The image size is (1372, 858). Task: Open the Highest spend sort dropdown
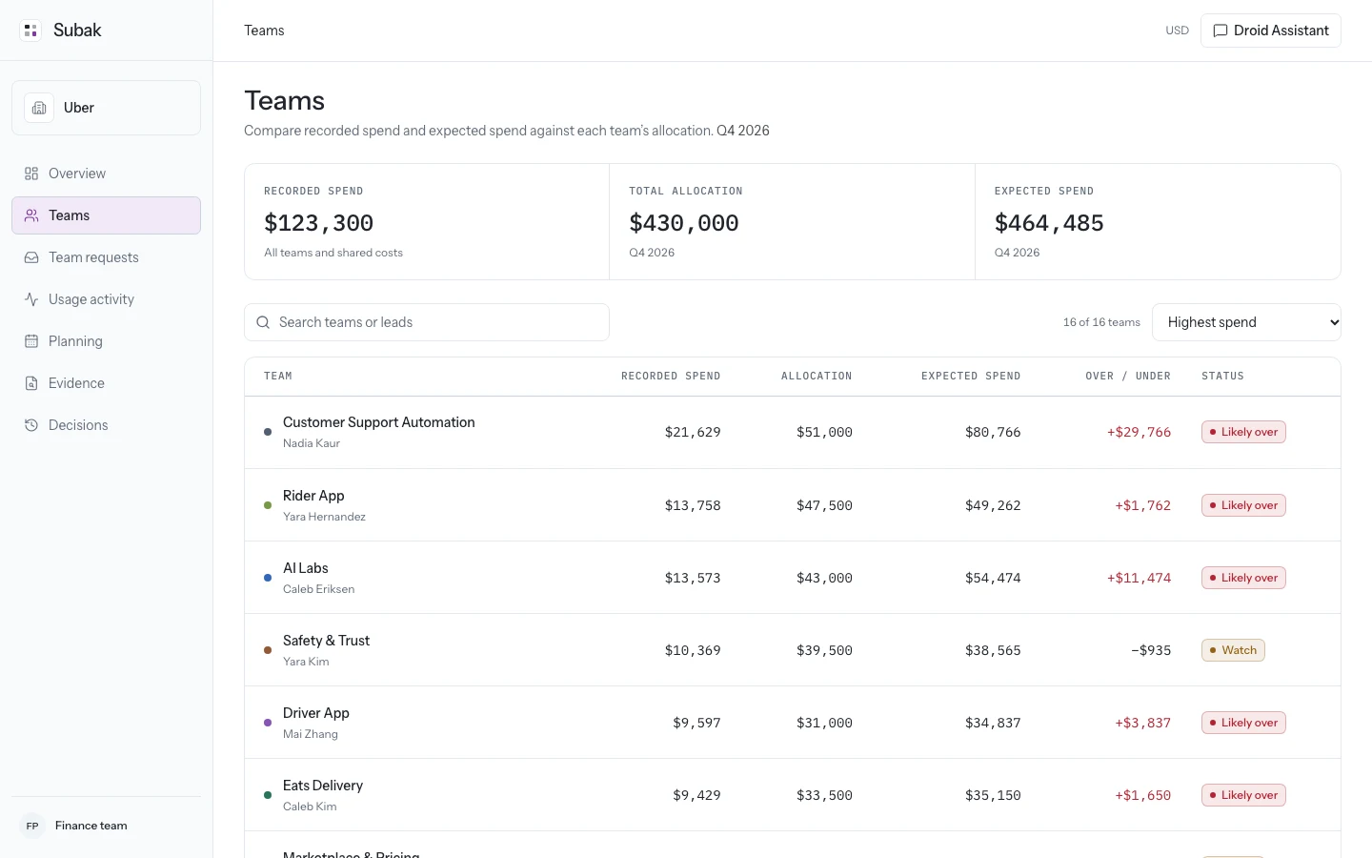coord(1246,322)
